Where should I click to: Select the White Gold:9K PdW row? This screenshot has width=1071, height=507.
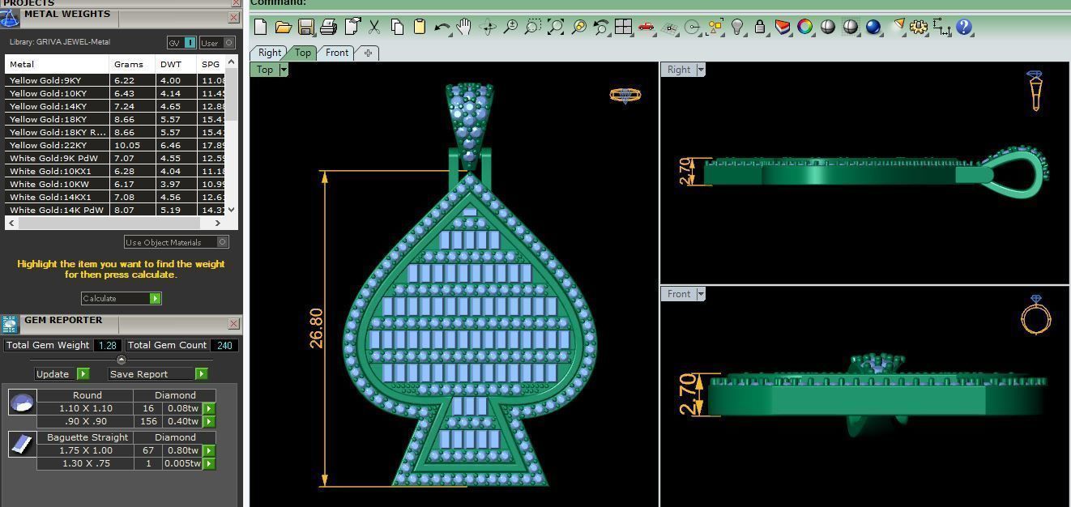(115, 158)
